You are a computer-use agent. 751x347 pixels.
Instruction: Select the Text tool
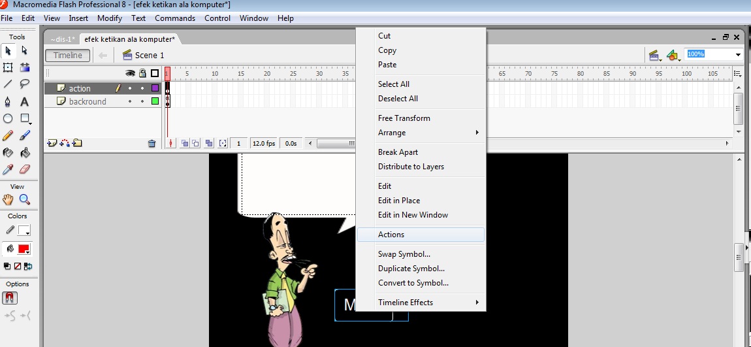(x=24, y=101)
